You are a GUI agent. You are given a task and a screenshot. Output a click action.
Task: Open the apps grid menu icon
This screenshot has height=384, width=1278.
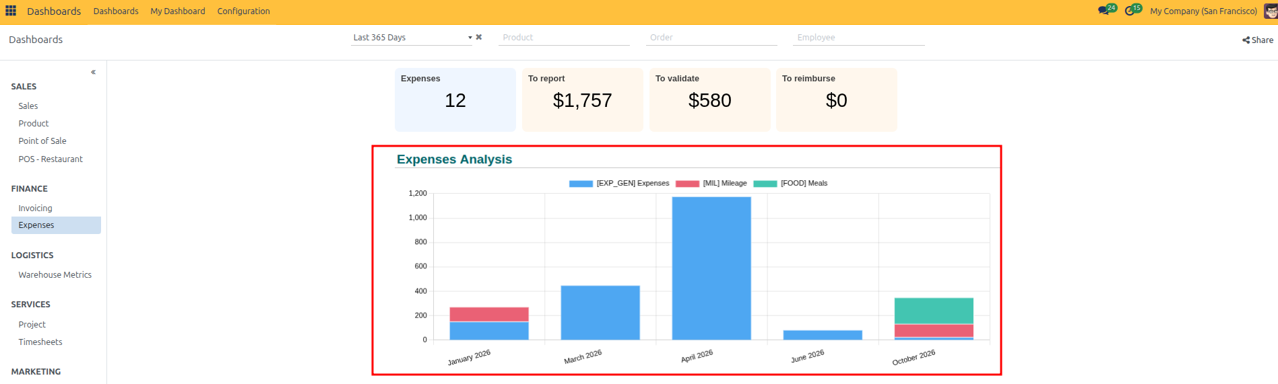coord(11,11)
